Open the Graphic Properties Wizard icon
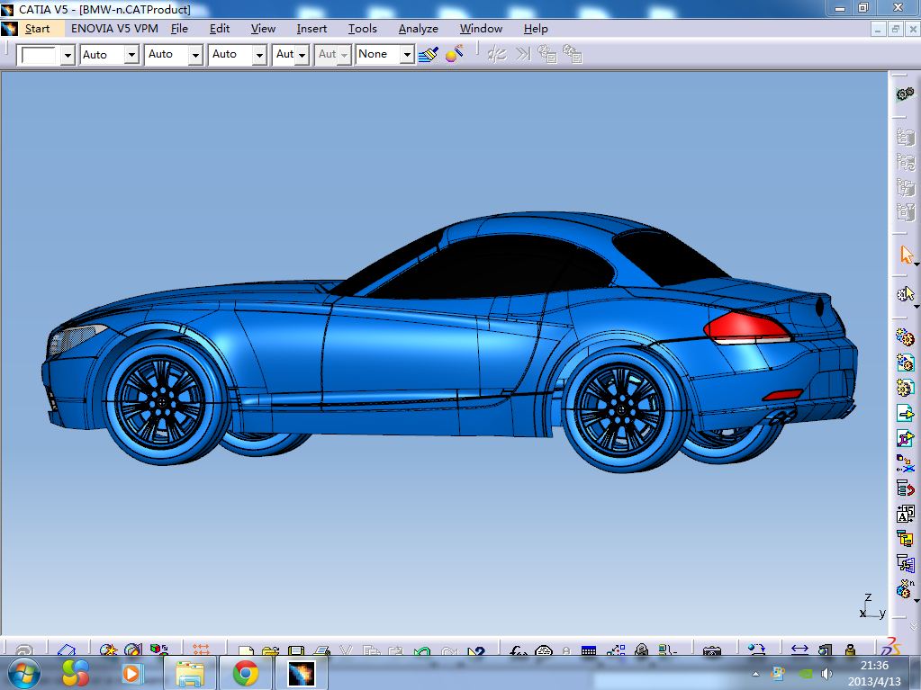The height and width of the screenshot is (690, 921). pos(454,54)
